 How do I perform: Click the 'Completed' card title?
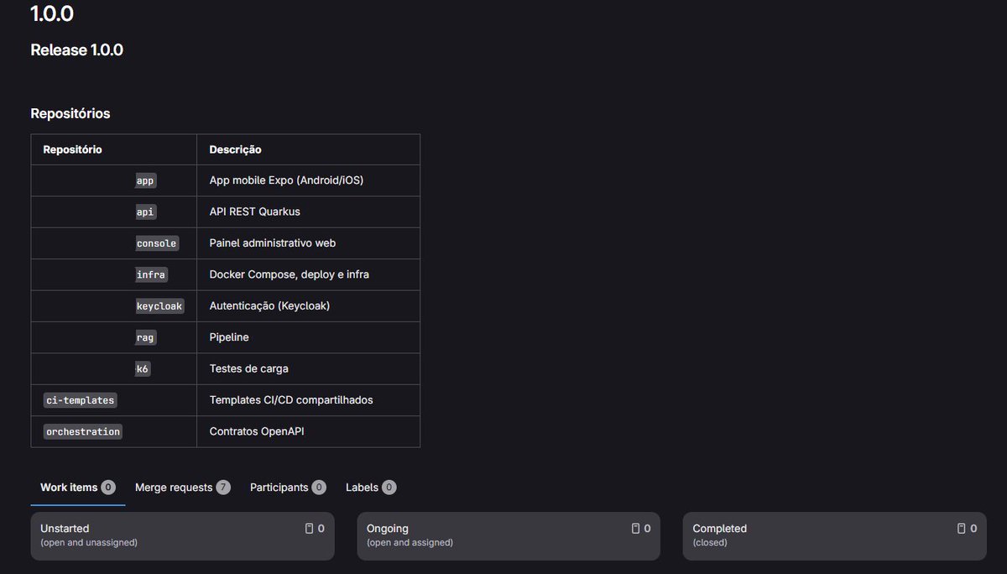tap(719, 529)
